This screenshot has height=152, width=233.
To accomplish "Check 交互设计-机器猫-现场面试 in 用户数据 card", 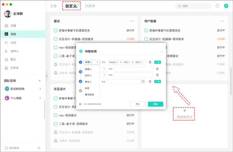I will coord(146,39).
